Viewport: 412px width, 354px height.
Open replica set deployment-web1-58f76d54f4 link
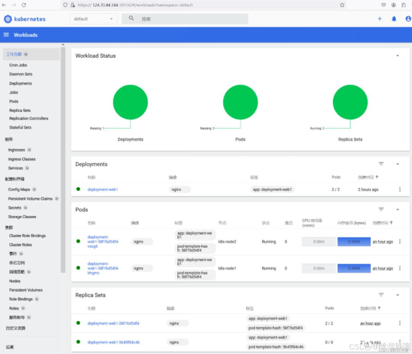tap(113, 323)
